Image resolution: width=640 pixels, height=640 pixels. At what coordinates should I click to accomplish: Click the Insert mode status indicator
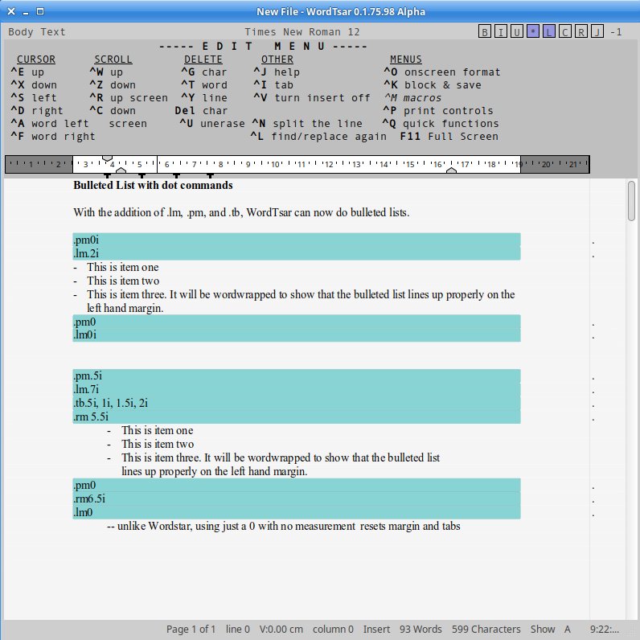[376, 630]
